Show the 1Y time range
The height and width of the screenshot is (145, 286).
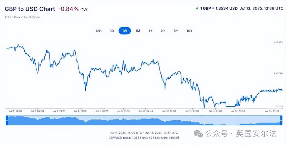tap(150, 31)
